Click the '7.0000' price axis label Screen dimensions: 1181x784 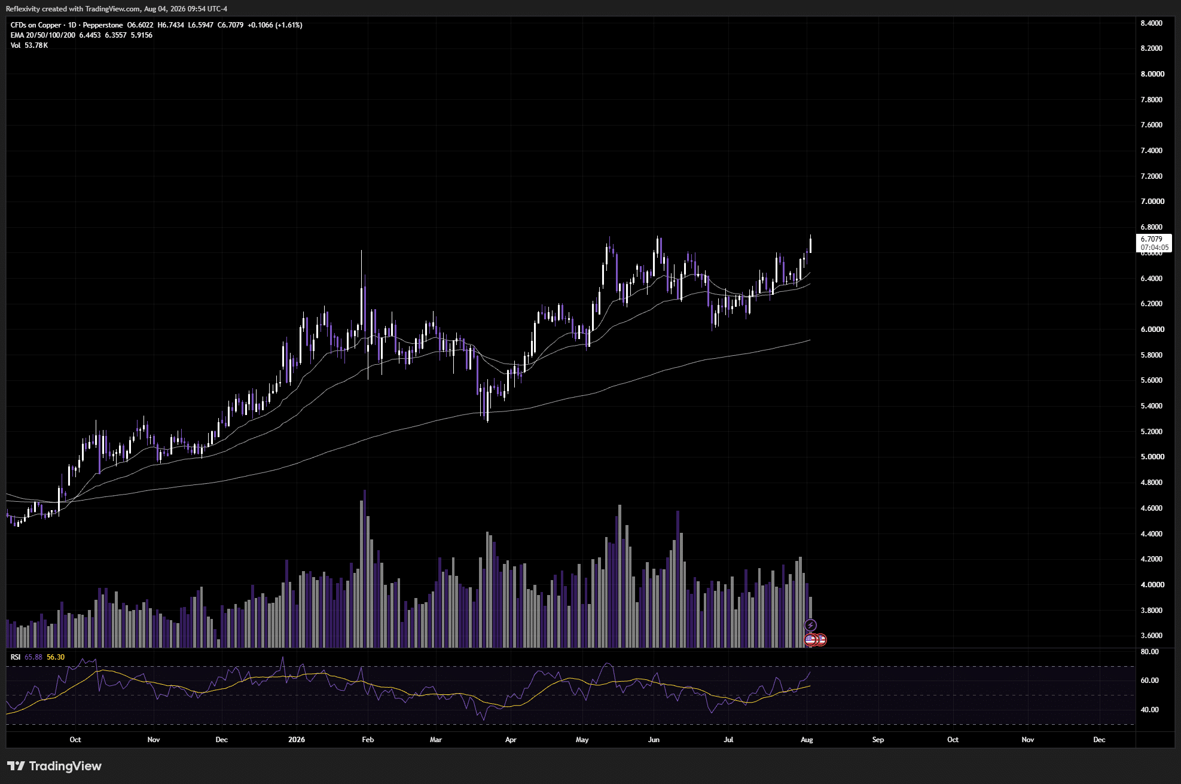[1152, 202]
